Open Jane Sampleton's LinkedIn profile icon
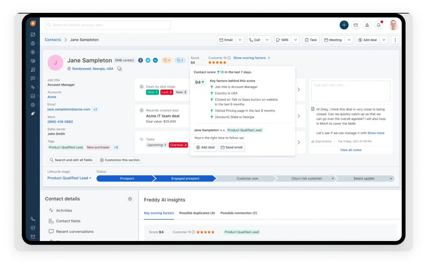 click(155, 60)
